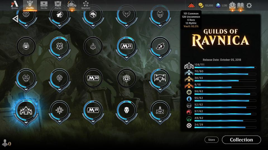Select the Dominaria compass-star set badge

pos(59,110)
